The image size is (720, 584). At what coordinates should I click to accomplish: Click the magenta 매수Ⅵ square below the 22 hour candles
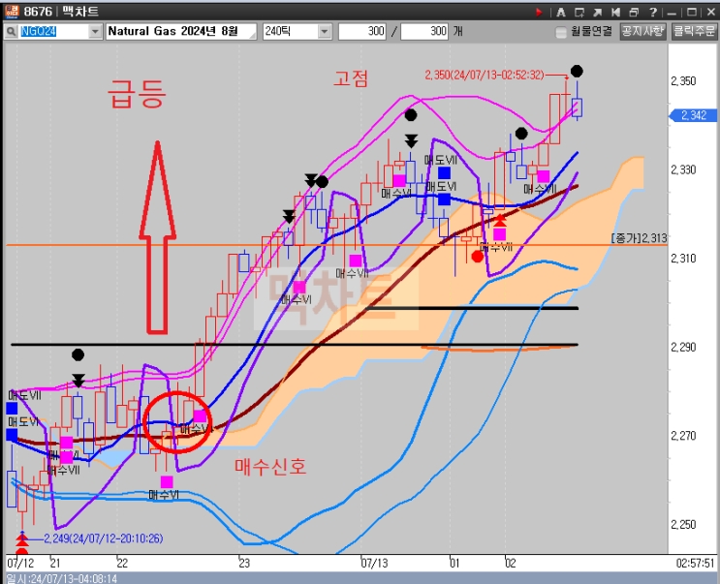pos(167,481)
